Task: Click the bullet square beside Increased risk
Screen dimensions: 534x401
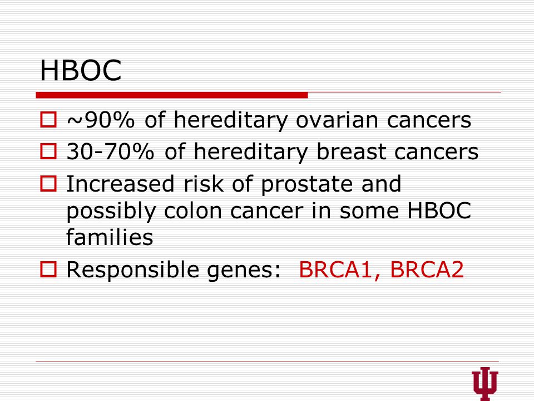Action: (x=48, y=183)
